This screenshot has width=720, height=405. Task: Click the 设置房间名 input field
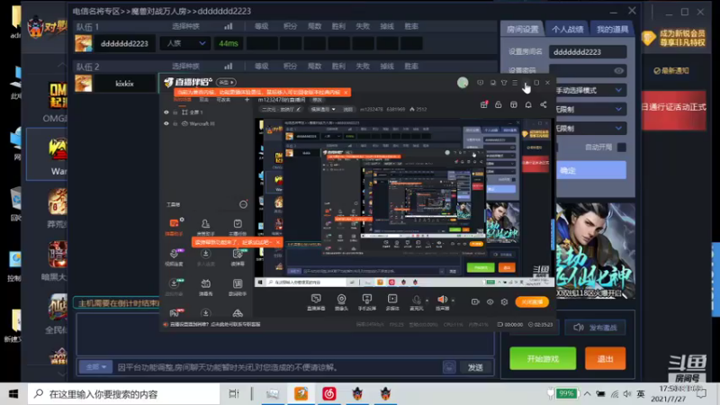(x=588, y=52)
